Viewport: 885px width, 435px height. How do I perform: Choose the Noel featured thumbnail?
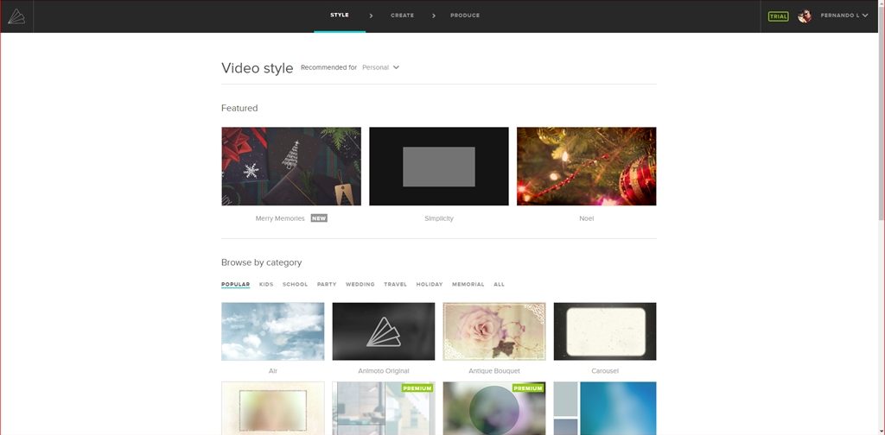pyautogui.click(x=587, y=167)
